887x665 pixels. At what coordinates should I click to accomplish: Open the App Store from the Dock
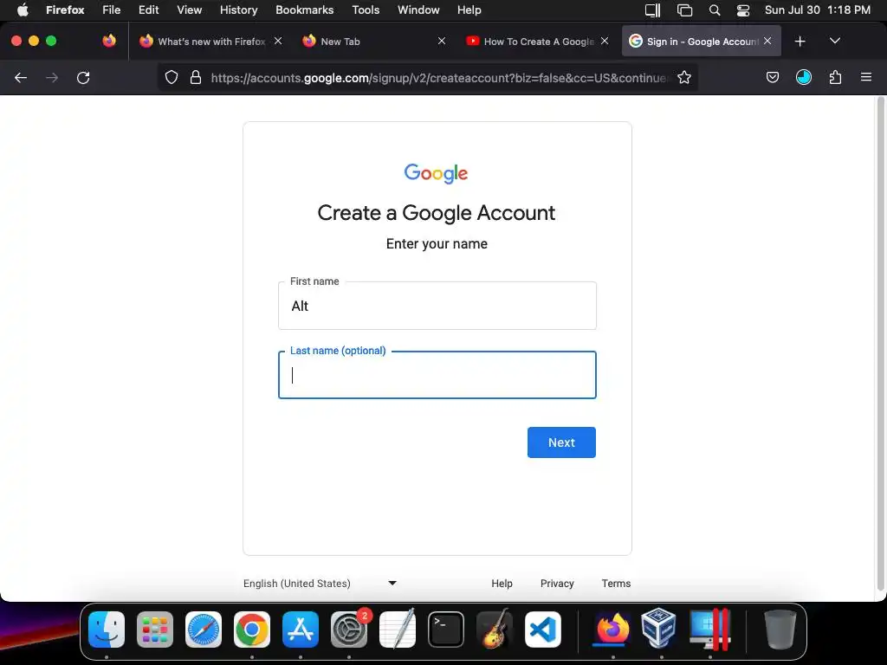301,629
